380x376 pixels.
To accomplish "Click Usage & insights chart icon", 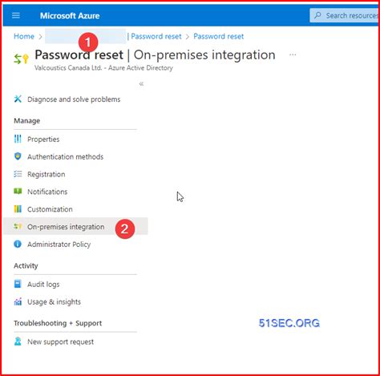I will (x=18, y=301).
